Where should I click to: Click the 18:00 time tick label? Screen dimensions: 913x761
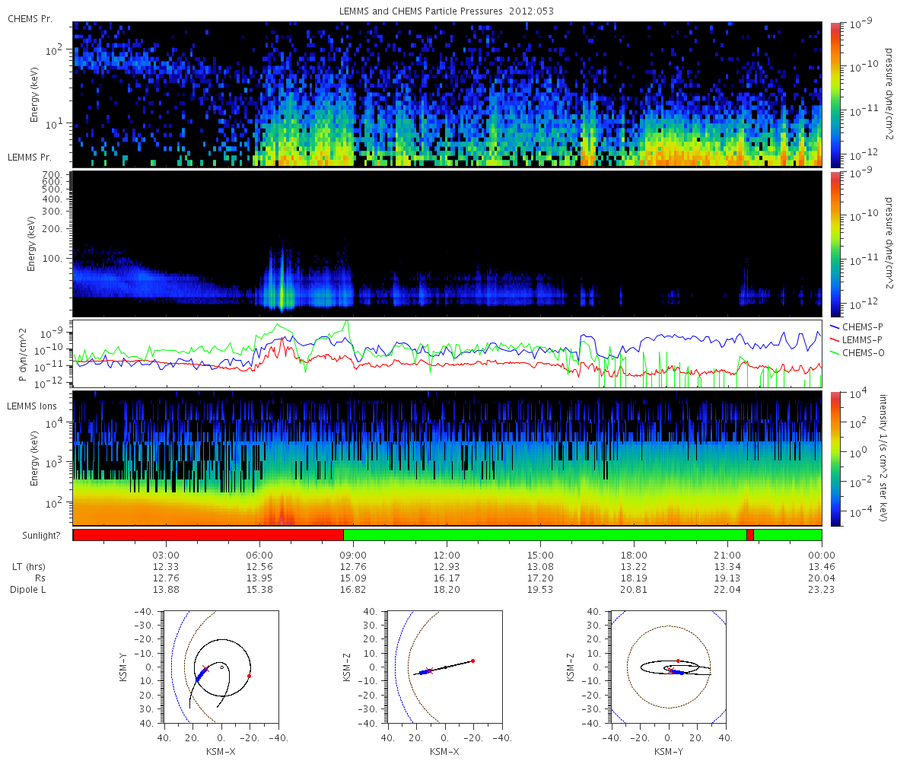[635, 555]
